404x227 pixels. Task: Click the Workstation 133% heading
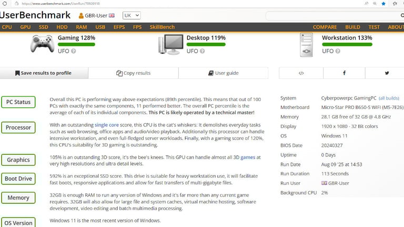347,38
